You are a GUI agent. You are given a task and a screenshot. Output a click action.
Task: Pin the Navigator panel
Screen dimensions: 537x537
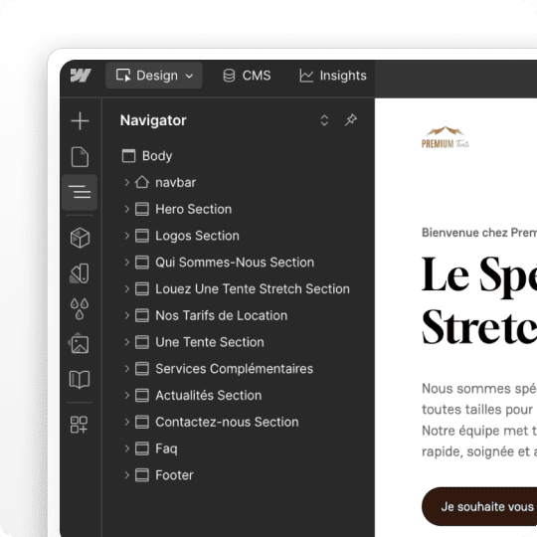click(351, 120)
